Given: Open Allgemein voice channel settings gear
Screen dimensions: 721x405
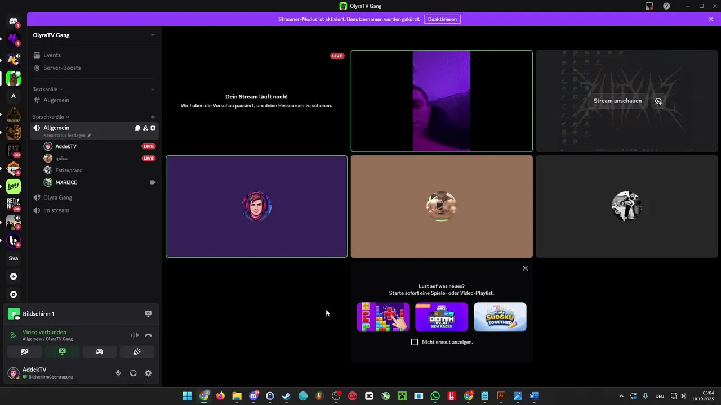Looking at the screenshot, I should point(153,128).
